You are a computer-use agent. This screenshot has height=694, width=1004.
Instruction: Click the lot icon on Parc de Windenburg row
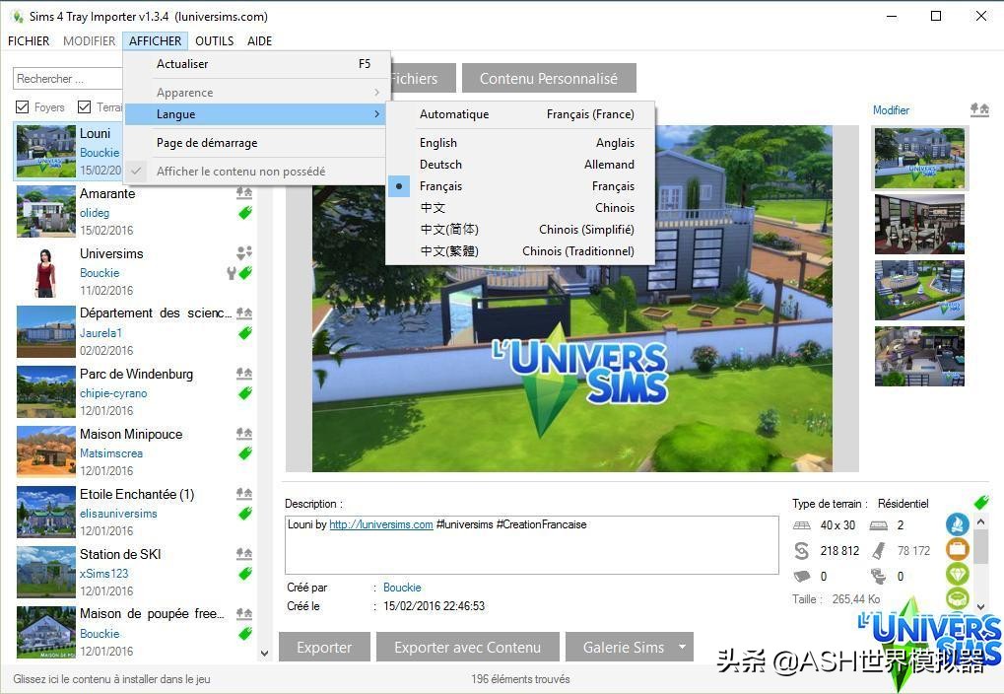click(x=244, y=373)
